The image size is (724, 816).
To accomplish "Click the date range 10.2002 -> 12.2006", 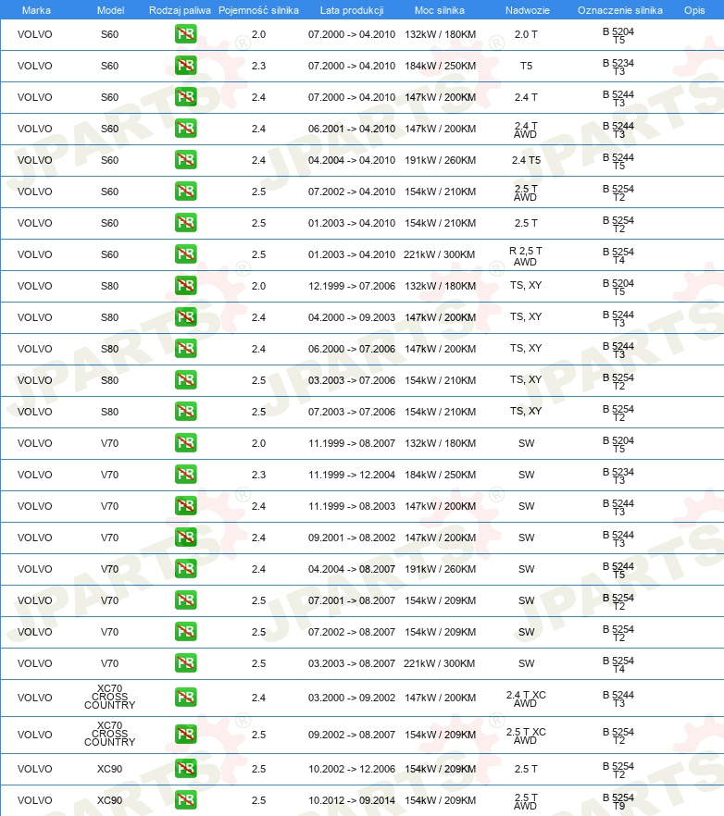I will click(x=352, y=769).
